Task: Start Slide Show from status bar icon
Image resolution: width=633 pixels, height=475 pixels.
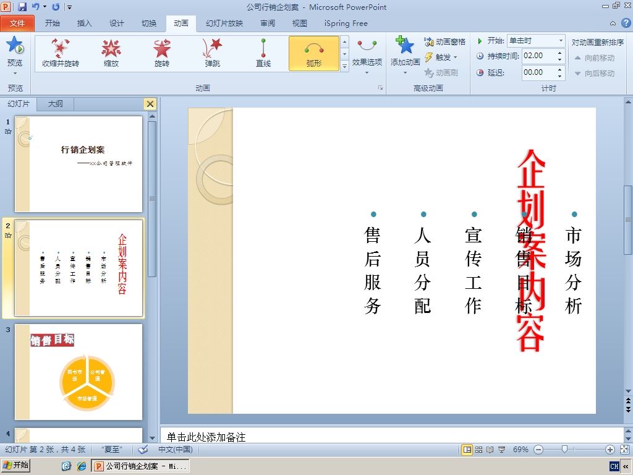Action: coord(502,450)
